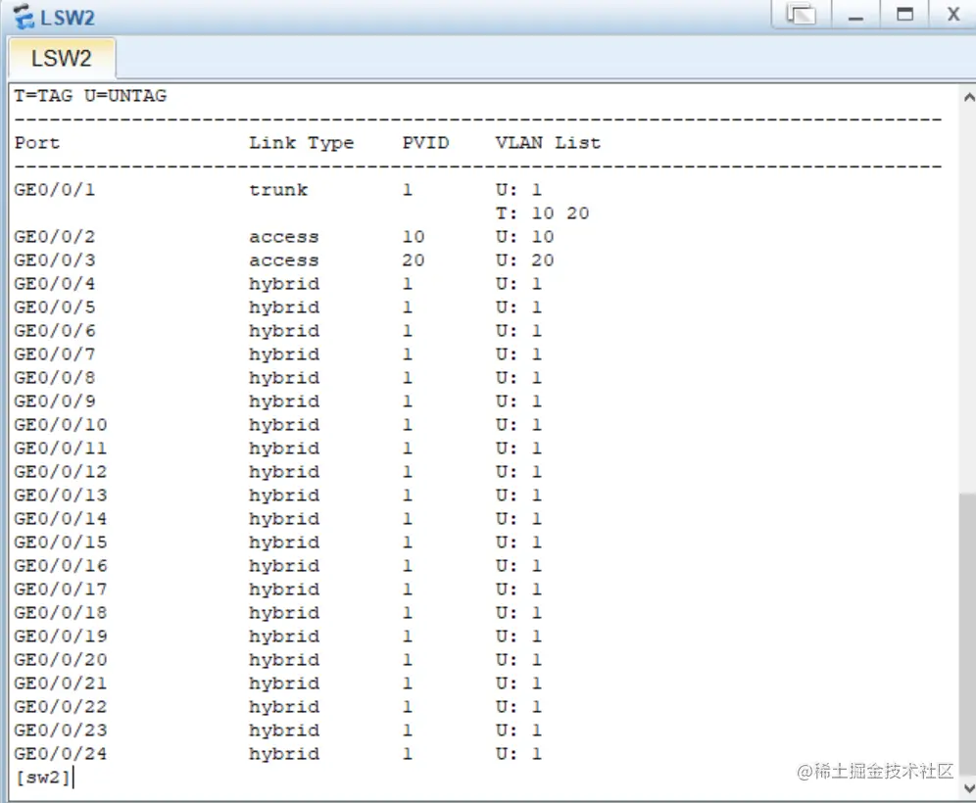
Task: Click port name GE0/0/15
Action: pos(61,543)
